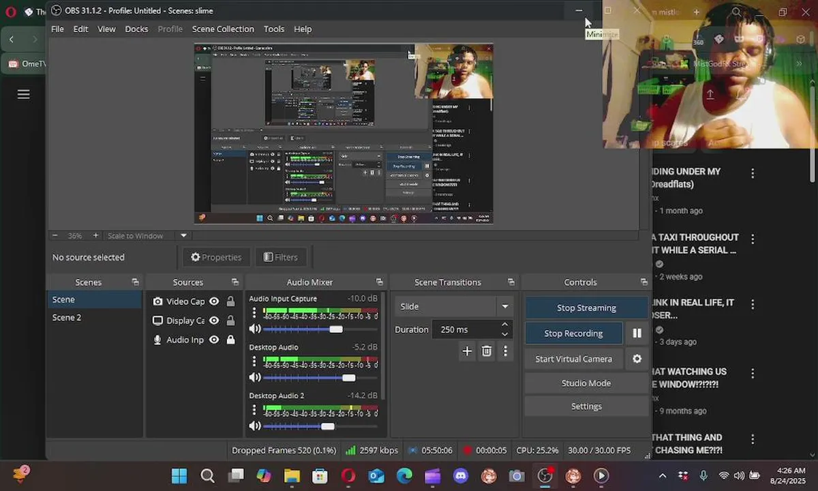Image resolution: width=818 pixels, height=491 pixels.
Task: Open File Explorer from the taskbar
Action: 292,476
